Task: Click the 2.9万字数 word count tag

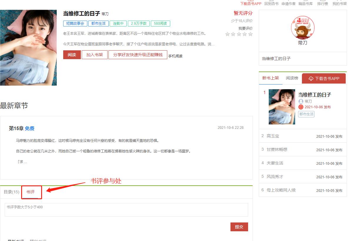Action: (139, 24)
